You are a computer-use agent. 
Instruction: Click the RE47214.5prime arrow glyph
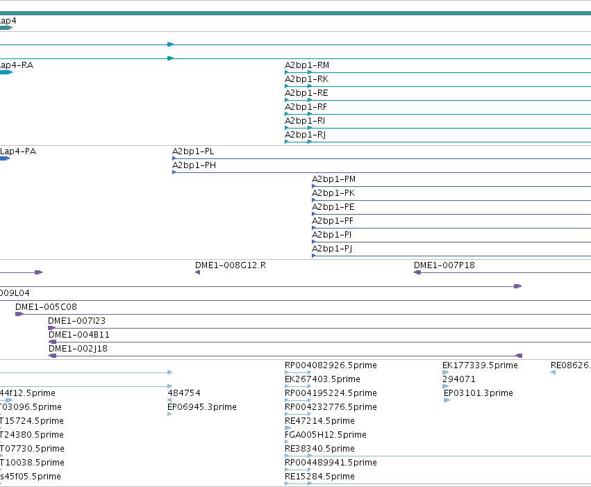coord(288,428)
